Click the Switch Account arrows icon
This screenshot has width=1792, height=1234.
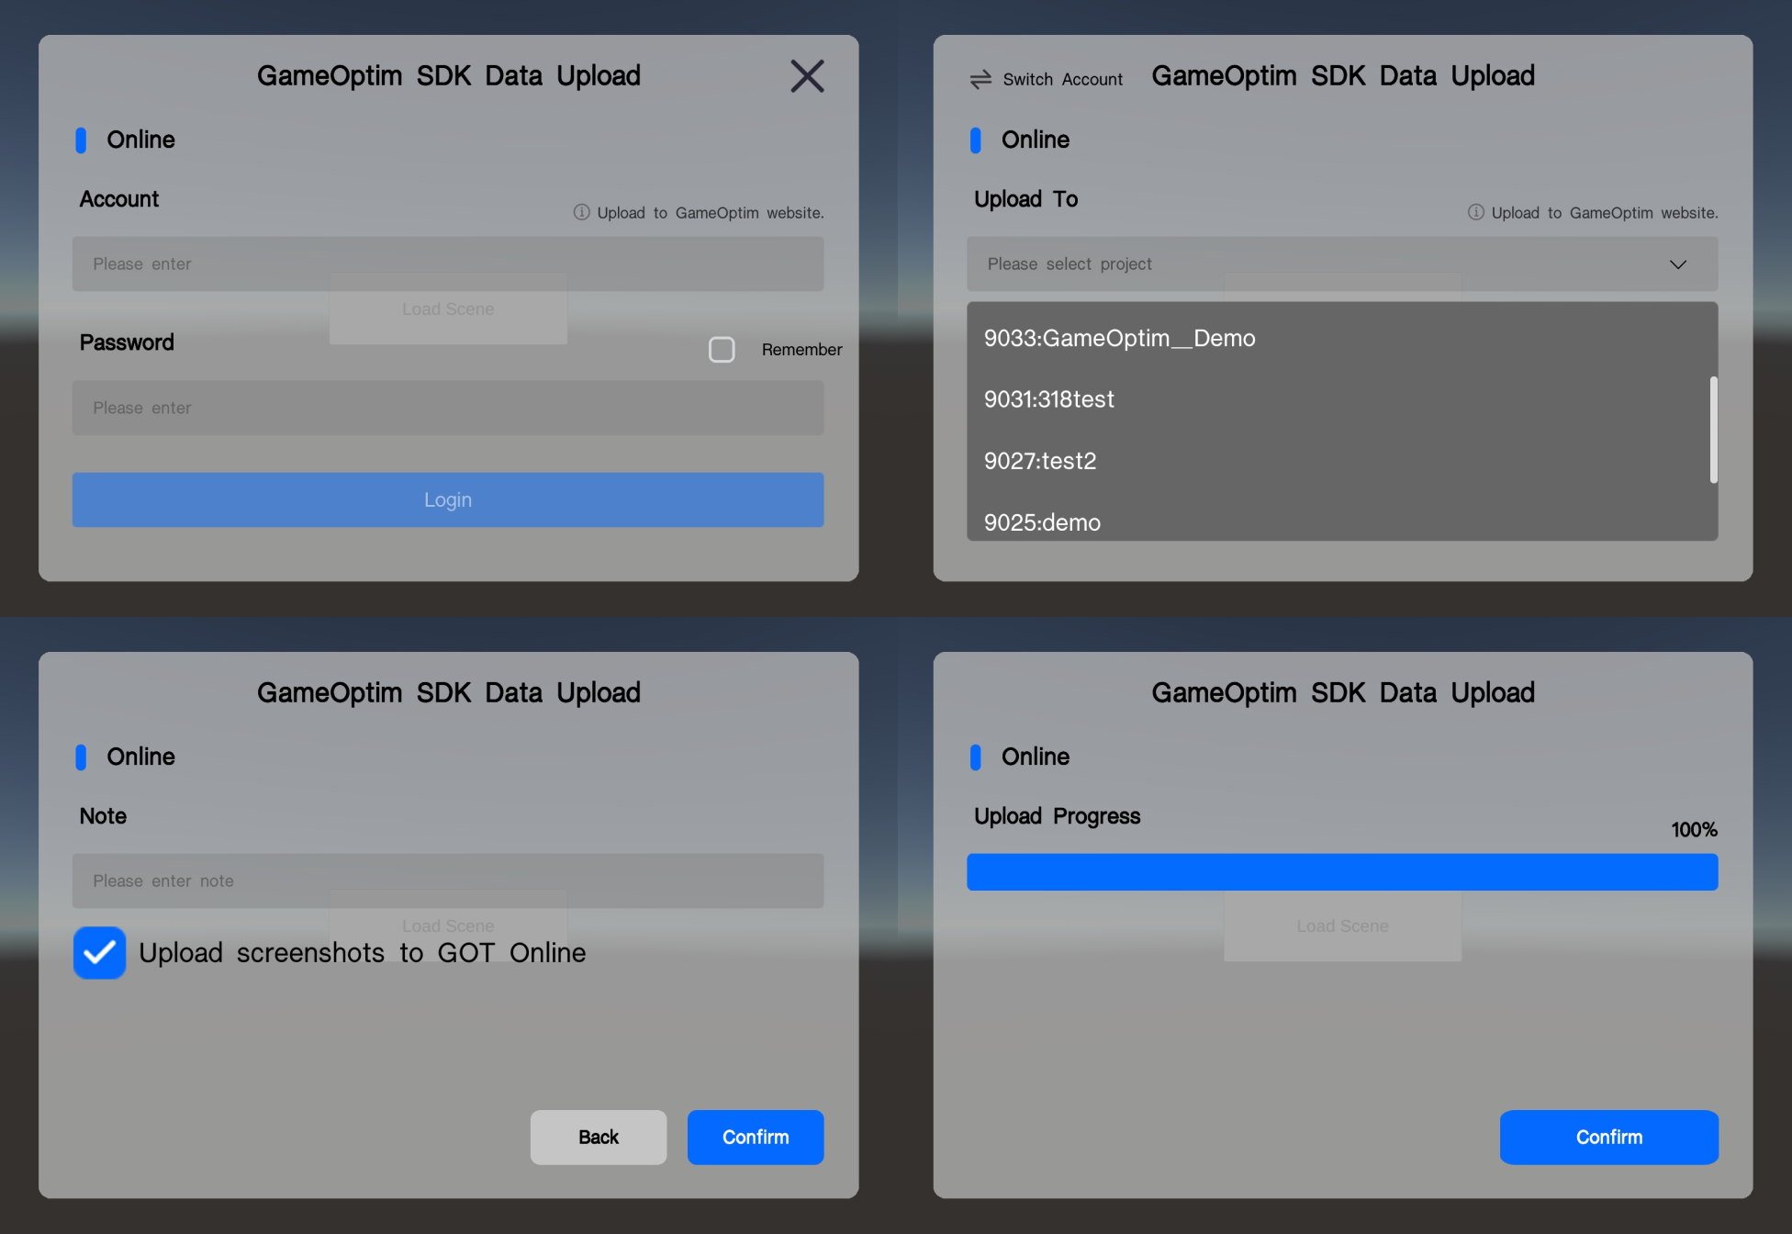click(x=980, y=80)
